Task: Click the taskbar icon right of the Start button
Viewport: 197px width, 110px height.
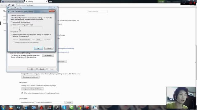Action: (x=11, y=108)
